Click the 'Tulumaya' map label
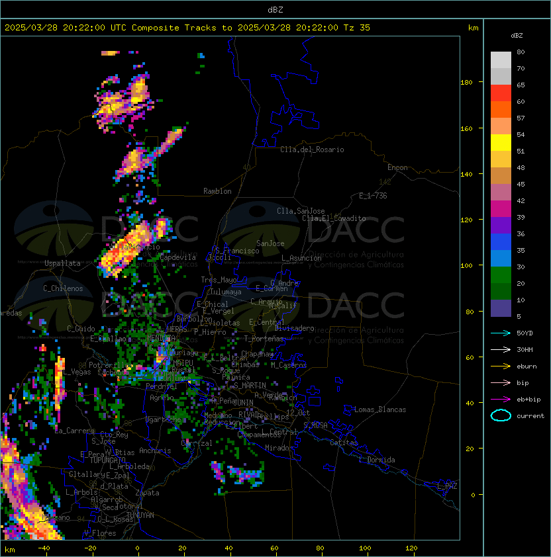The image size is (551, 557). click(x=226, y=292)
